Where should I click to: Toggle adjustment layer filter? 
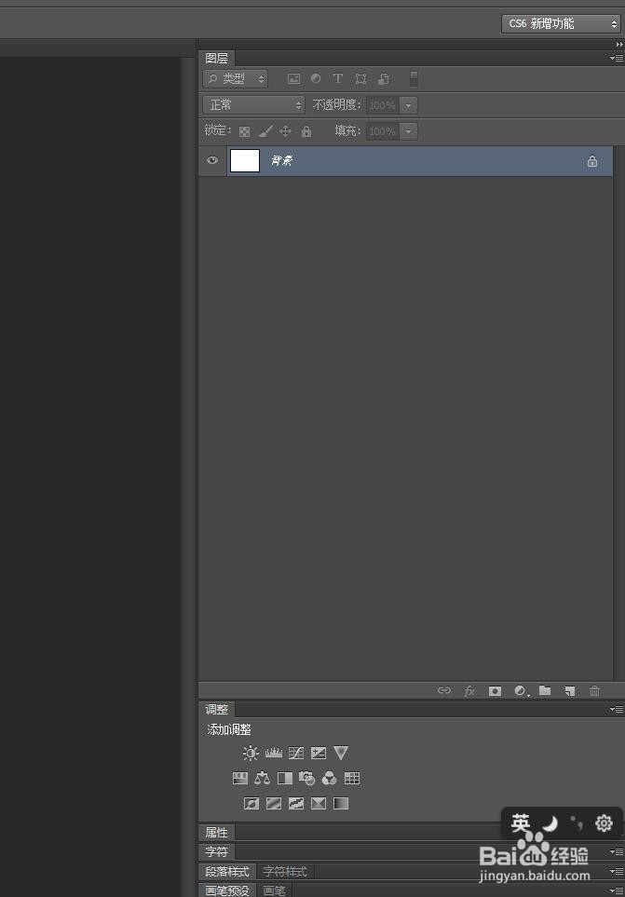[x=316, y=78]
